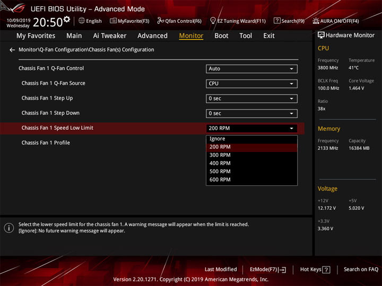
Task: Open the Tool tab
Action: [x=246, y=36]
